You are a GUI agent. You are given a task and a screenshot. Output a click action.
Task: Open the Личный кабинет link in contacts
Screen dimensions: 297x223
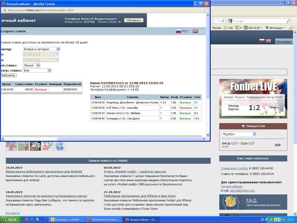[x=232, y=186]
